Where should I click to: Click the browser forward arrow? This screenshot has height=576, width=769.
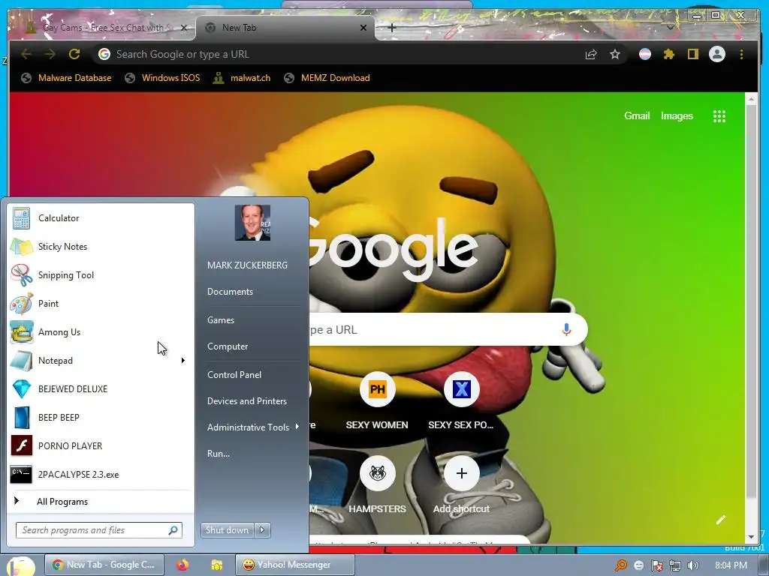click(x=50, y=54)
